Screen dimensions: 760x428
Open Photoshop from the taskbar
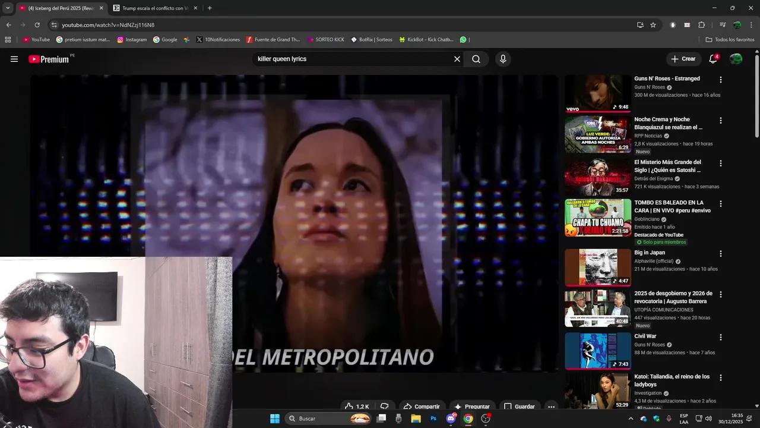(433, 418)
